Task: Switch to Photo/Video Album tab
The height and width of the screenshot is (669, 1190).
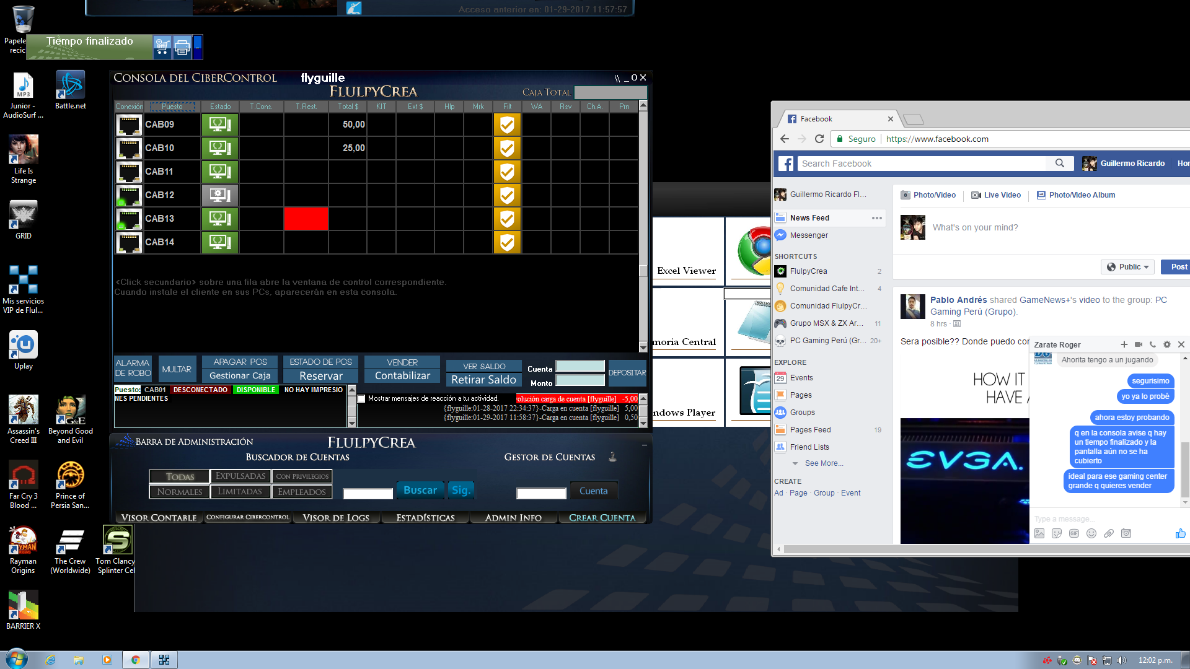Action: (x=1076, y=195)
